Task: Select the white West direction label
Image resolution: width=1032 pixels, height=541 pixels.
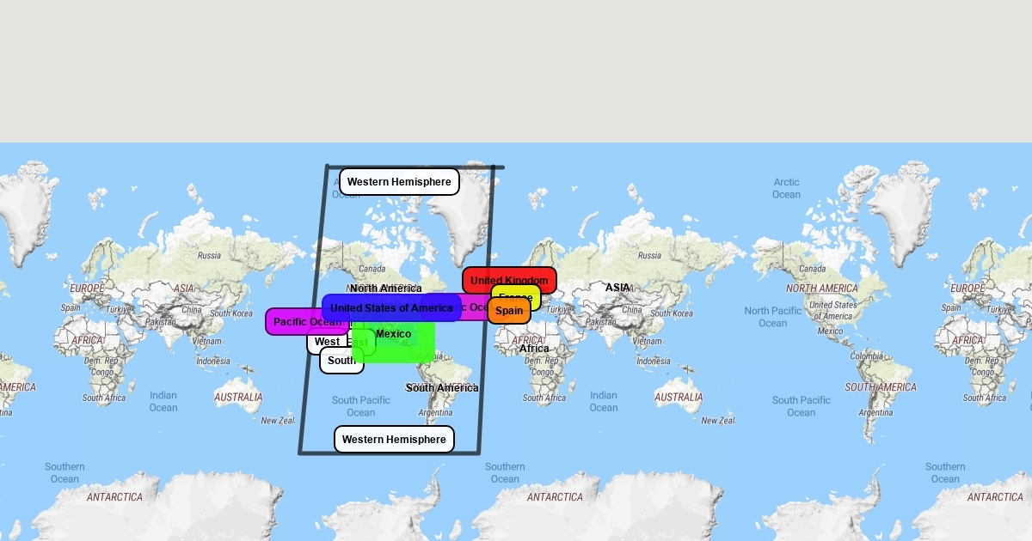Action: 325,342
